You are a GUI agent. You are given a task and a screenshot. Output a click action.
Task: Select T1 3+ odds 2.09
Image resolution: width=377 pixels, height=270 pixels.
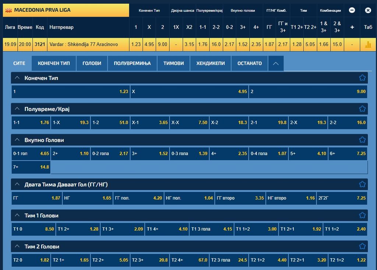click(x=122, y=229)
